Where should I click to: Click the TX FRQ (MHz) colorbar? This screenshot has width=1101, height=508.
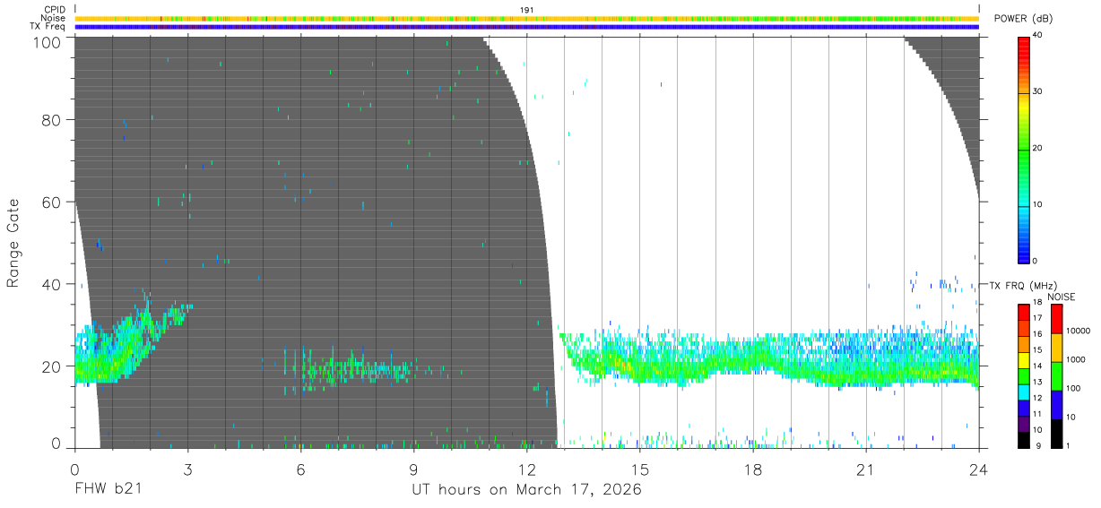pyautogui.click(x=1024, y=375)
